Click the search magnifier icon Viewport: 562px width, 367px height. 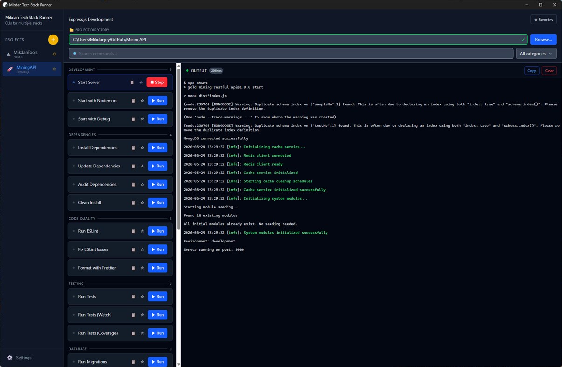click(75, 54)
